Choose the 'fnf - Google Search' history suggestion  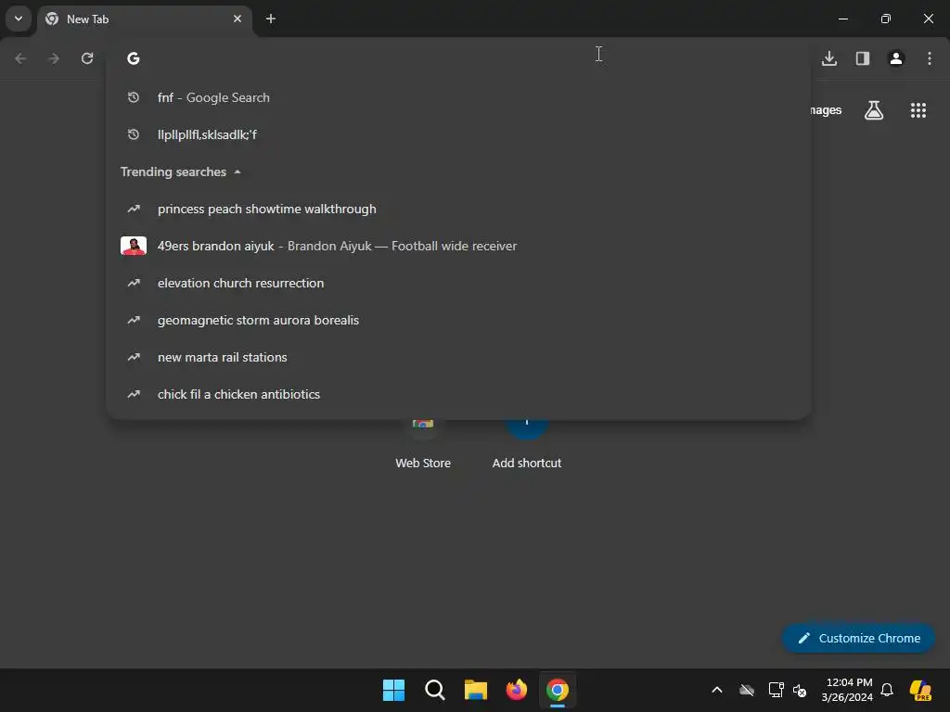click(x=458, y=97)
